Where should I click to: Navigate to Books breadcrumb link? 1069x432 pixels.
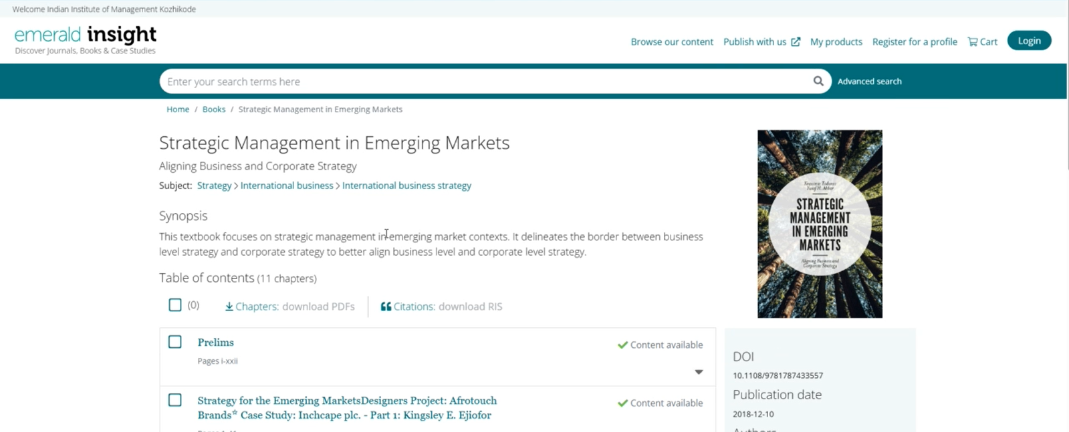pos(214,110)
